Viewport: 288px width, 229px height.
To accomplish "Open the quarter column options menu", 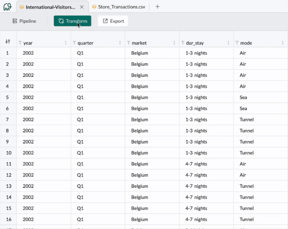I will click(120, 43).
